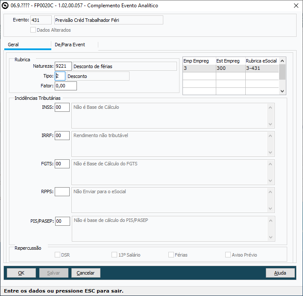The image size is (303, 296).
Task: Click down arrow of PIS/PASEP description box
Action: point(271,237)
